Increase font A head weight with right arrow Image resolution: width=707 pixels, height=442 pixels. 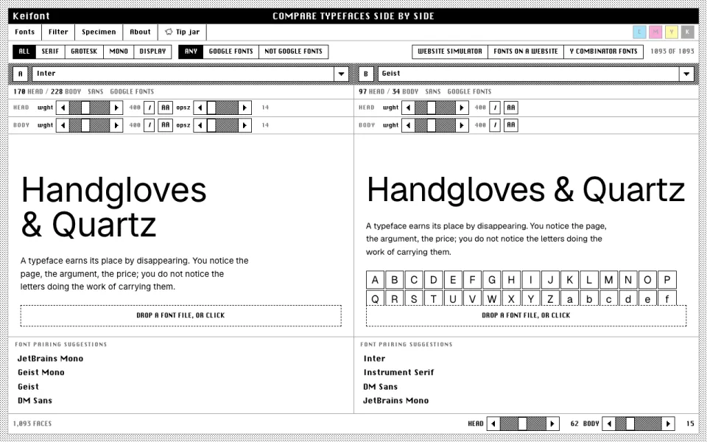pyautogui.click(x=116, y=108)
